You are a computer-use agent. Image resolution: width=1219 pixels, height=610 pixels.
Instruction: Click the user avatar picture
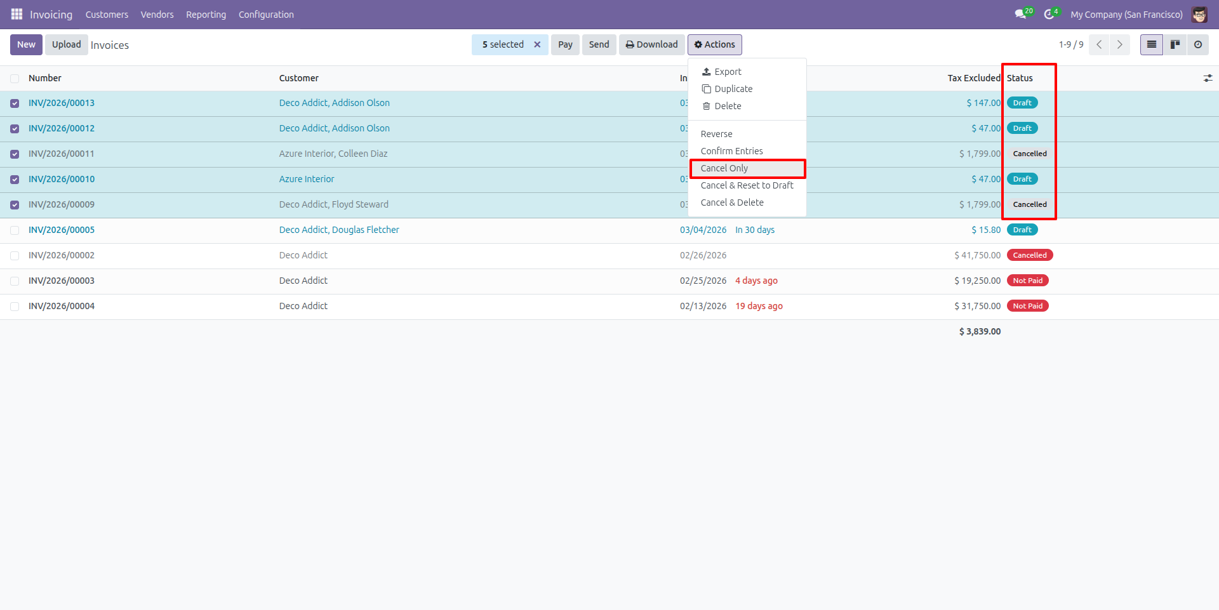(x=1199, y=14)
